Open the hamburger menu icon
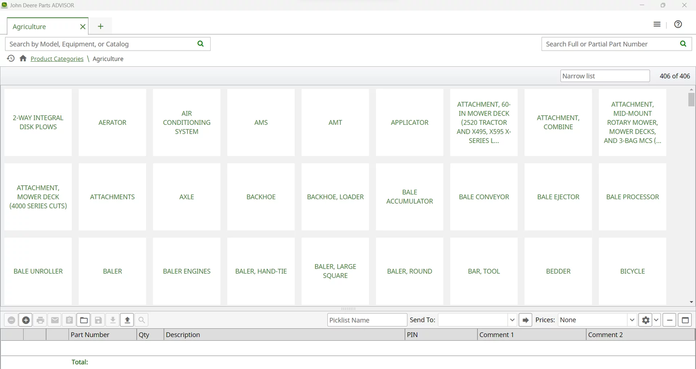696x369 pixels. tap(657, 24)
